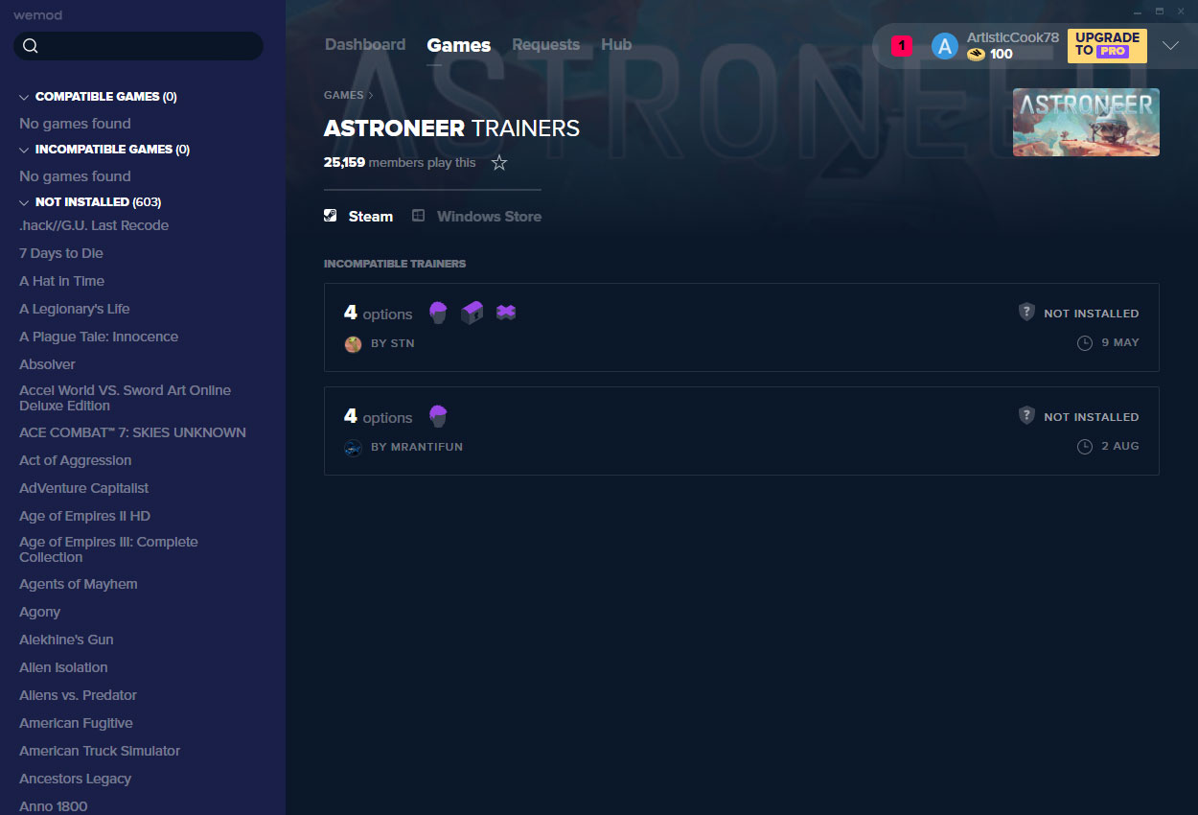This screenshot has height=815, width=1198.
Task: Click the search magnifier icon
Action: (x=30, y=46)
